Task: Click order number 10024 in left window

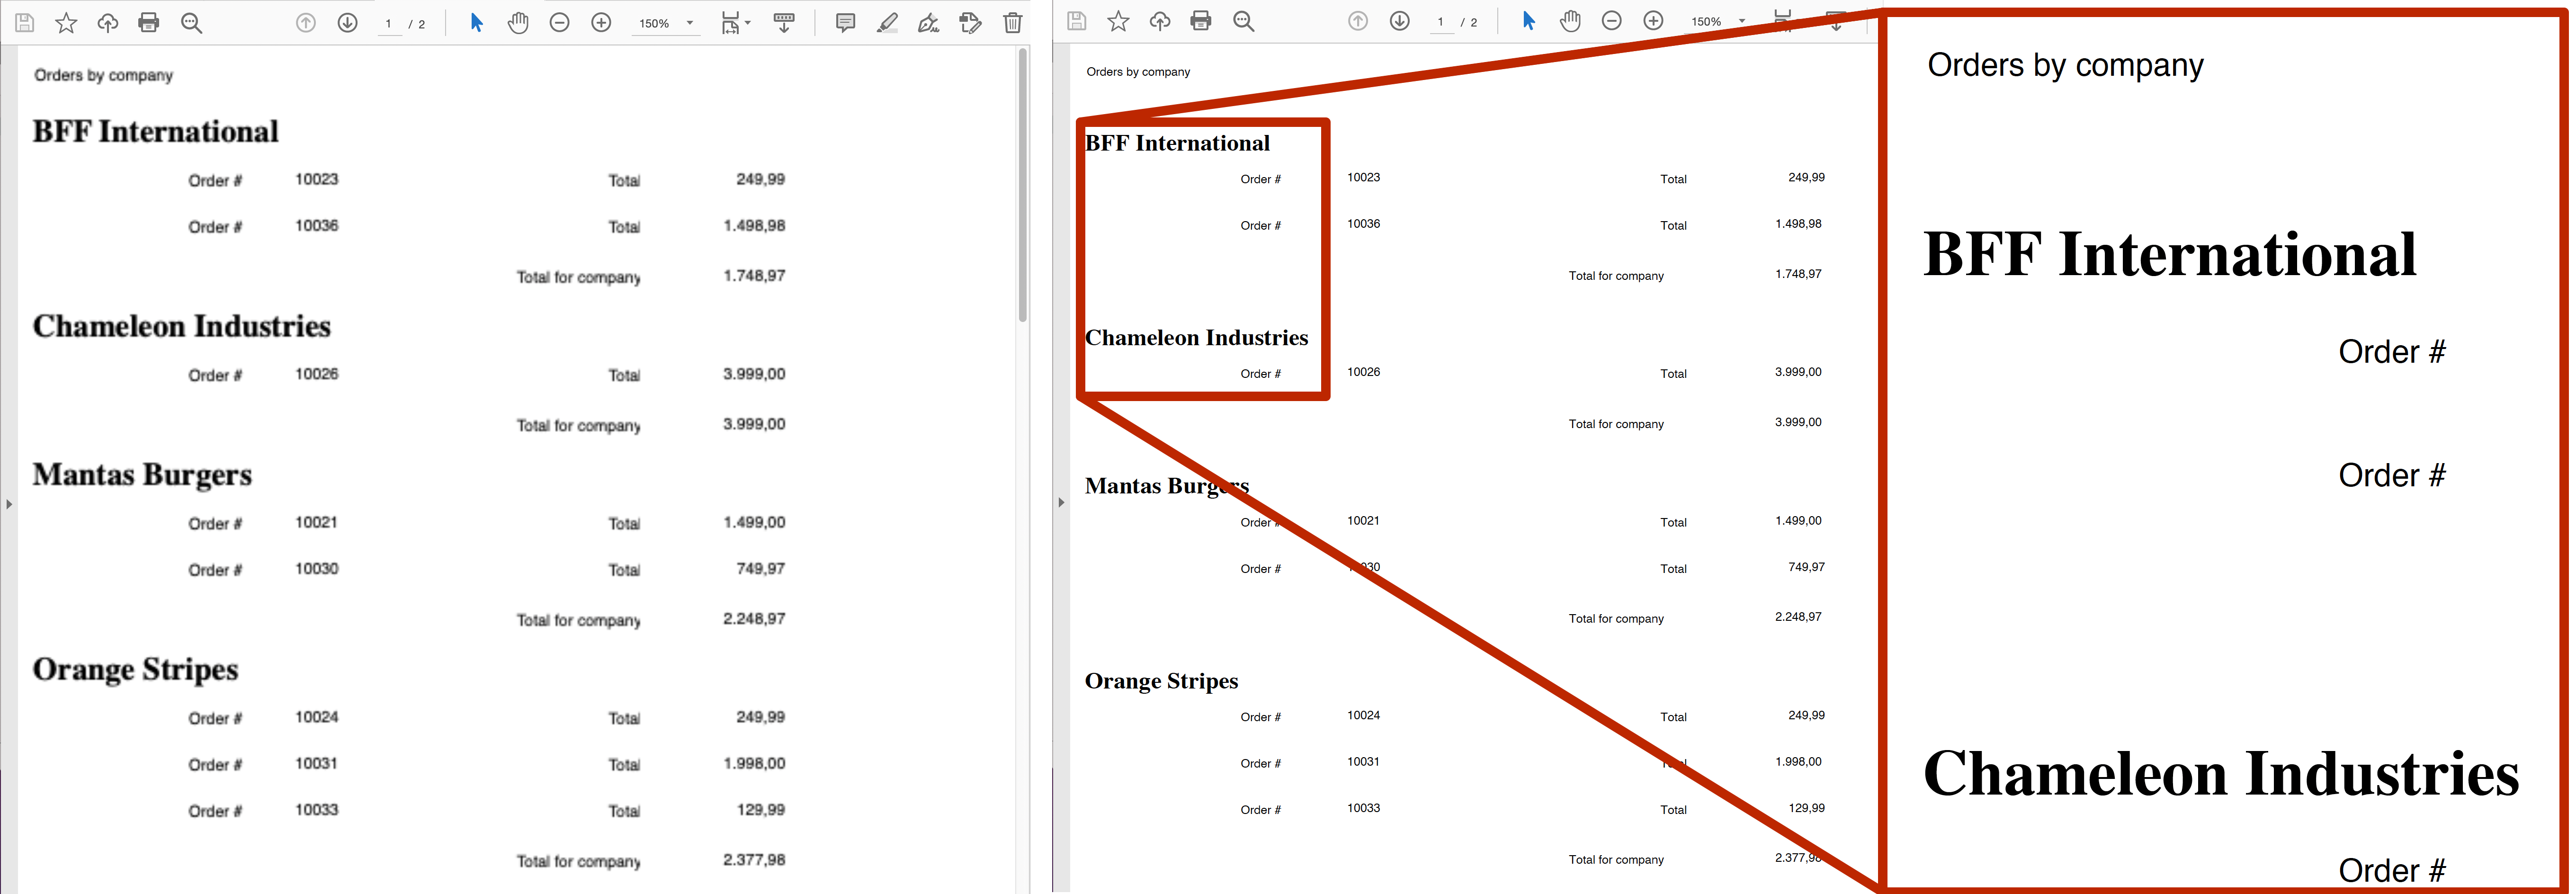Action: 316,717
